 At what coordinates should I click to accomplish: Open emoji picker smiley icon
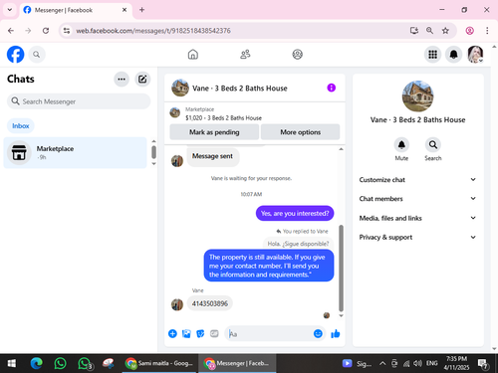(318, 333)
